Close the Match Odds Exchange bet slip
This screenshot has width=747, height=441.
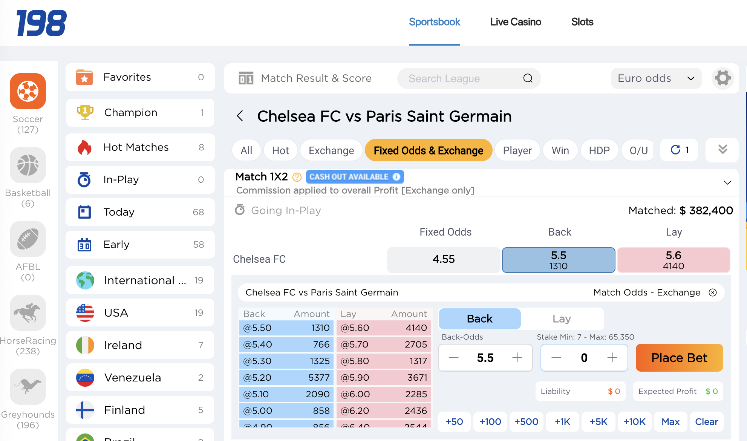click(713, 292)
